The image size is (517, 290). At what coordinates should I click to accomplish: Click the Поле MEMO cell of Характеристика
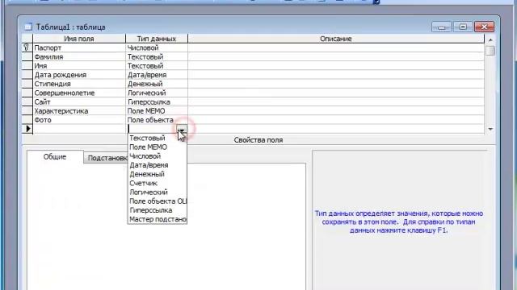click(157, 111)
